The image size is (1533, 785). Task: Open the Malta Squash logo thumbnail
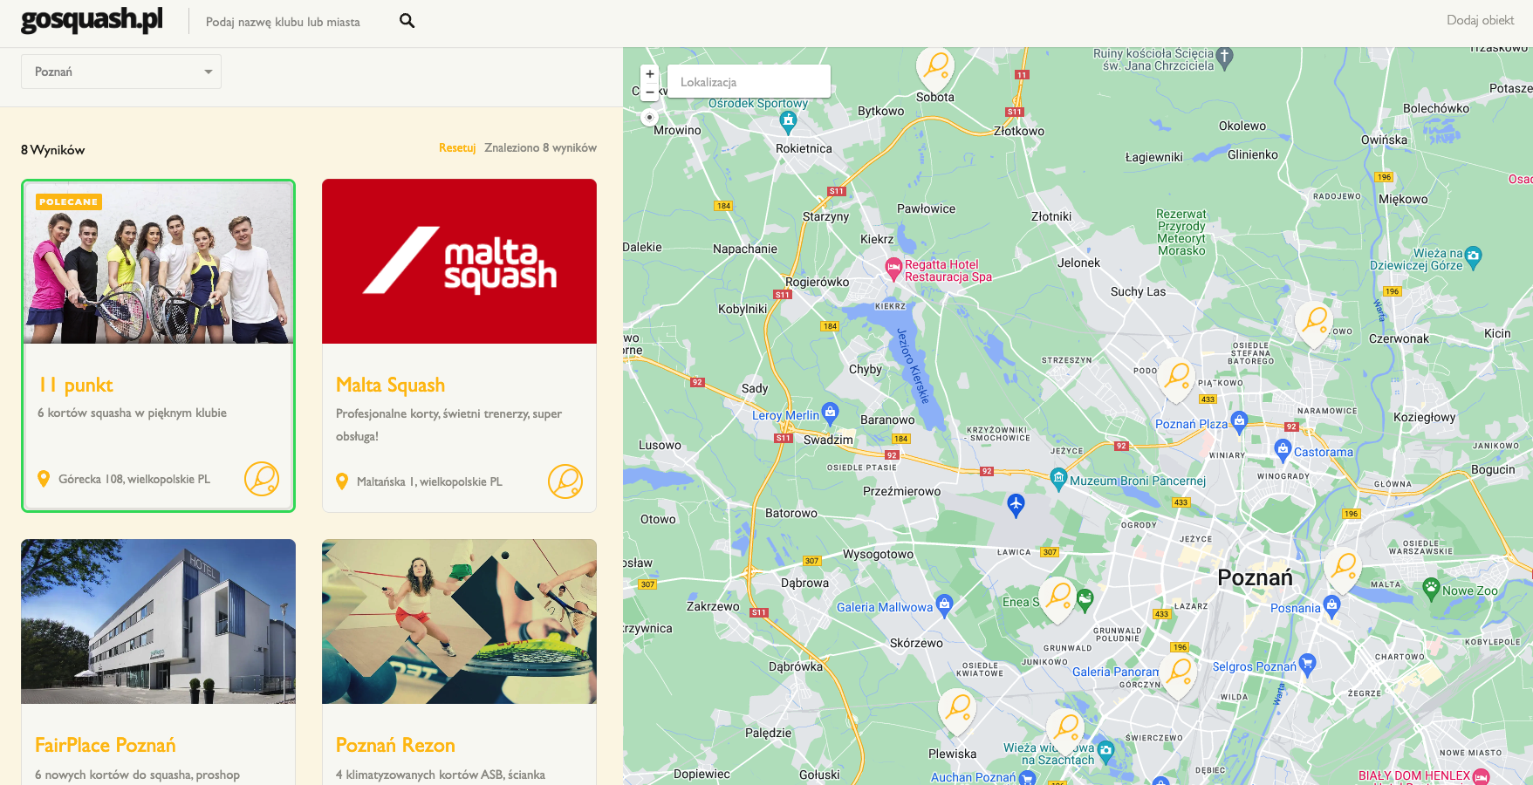point(459,262)
